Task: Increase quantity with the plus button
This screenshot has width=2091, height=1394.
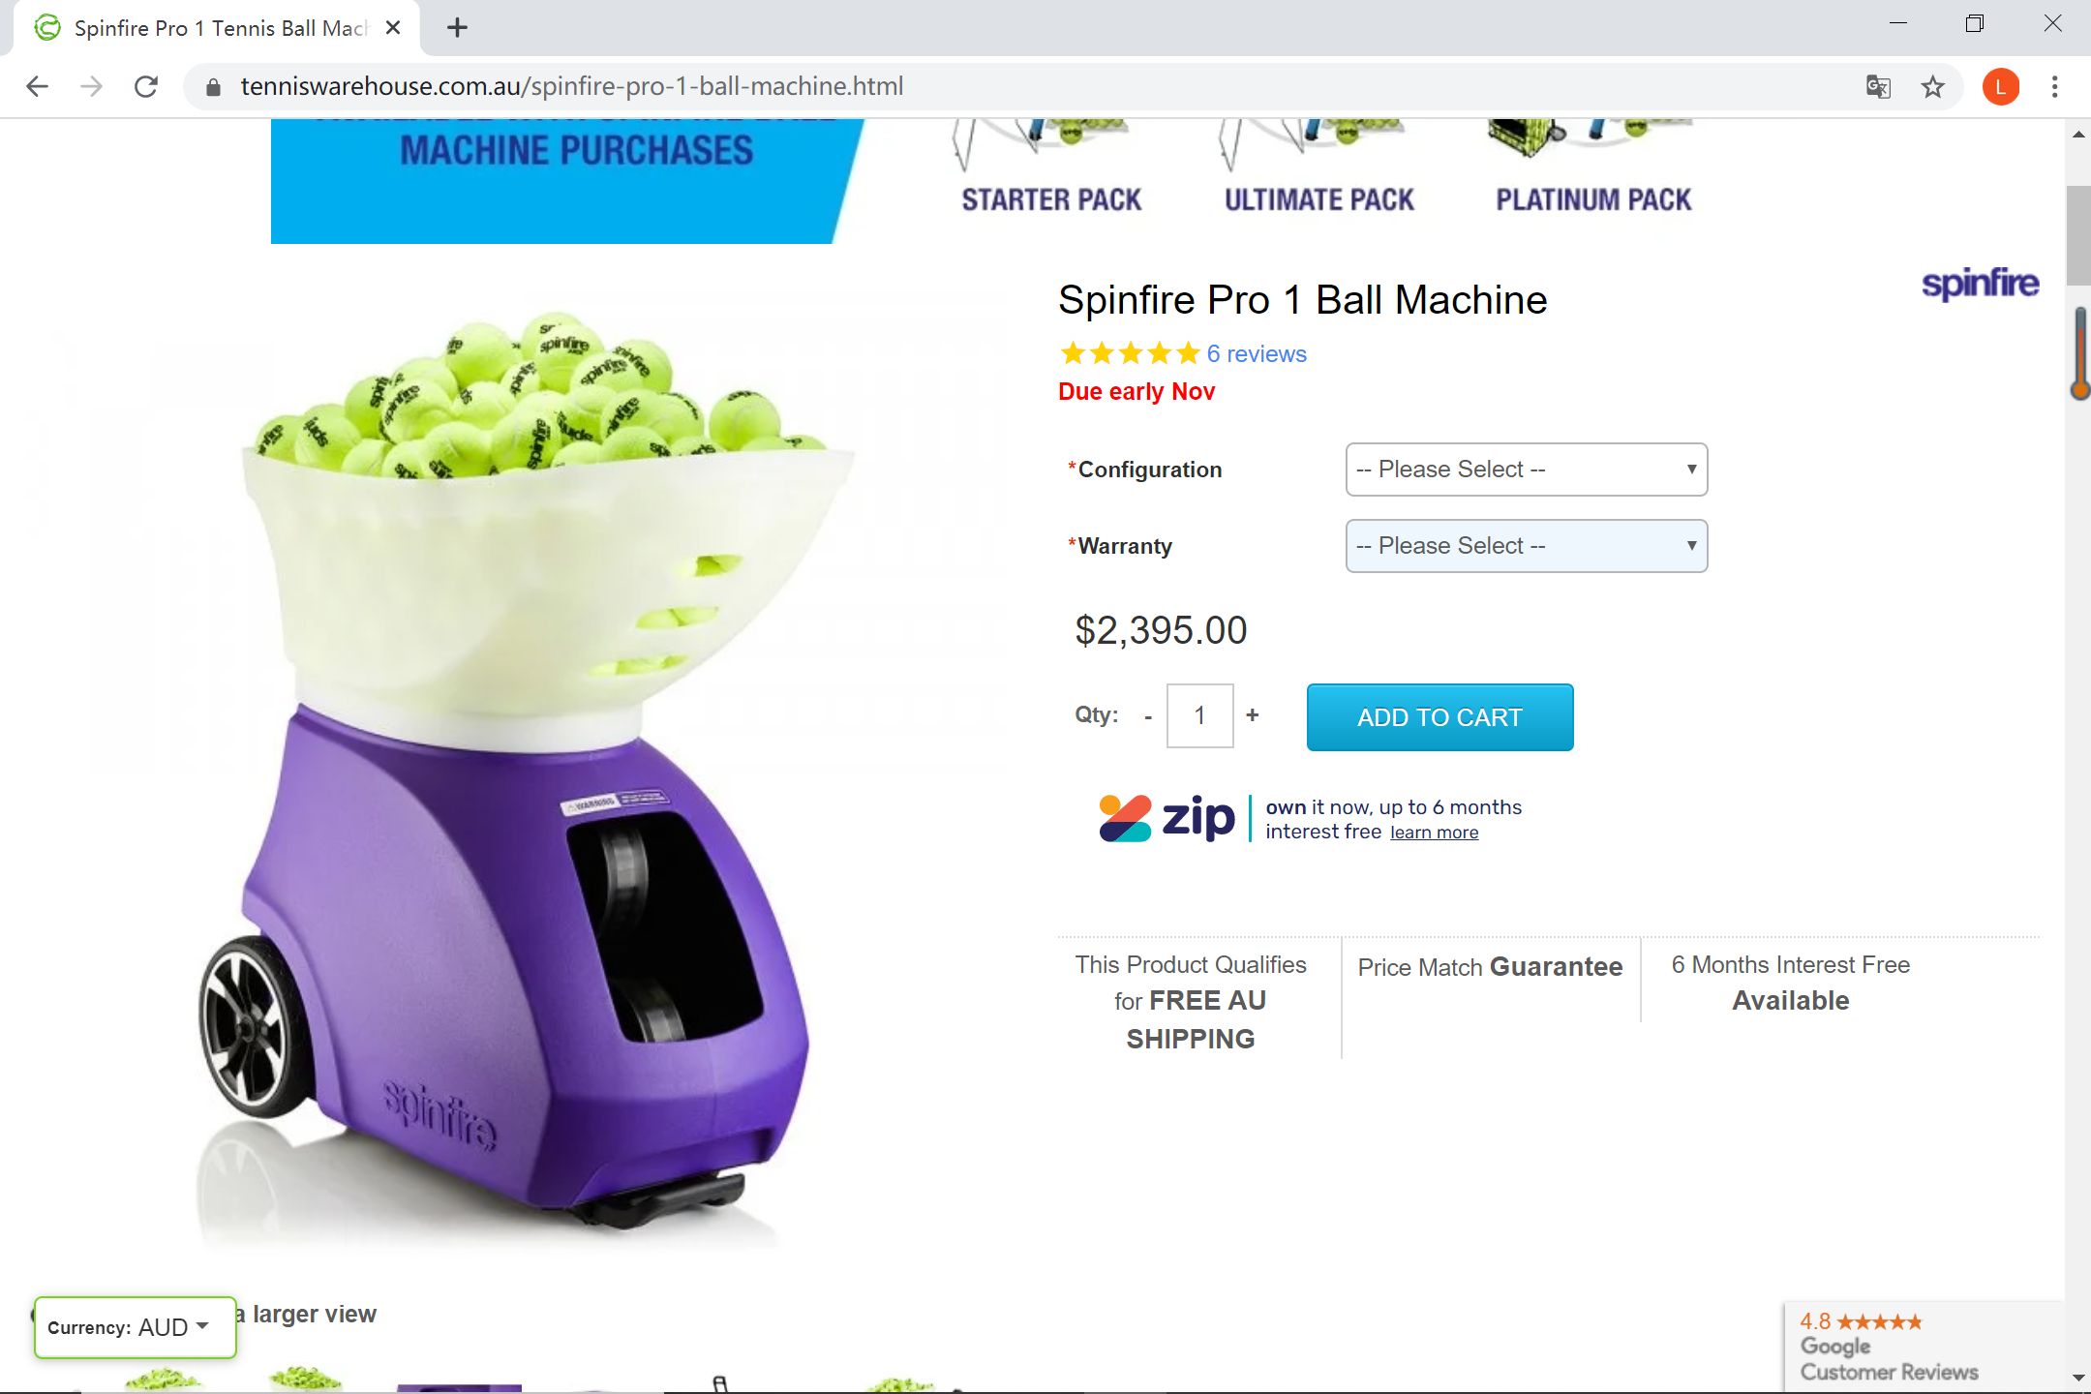Action: [1253, 714]
